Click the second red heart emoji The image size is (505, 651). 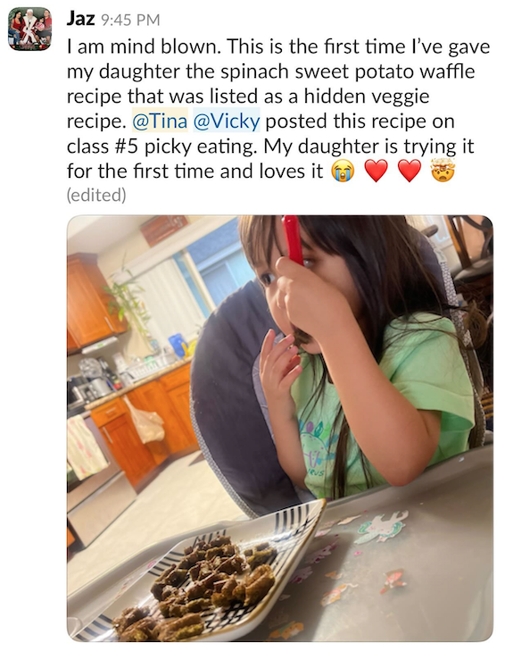pyautogui.click(x=410, y=171)
